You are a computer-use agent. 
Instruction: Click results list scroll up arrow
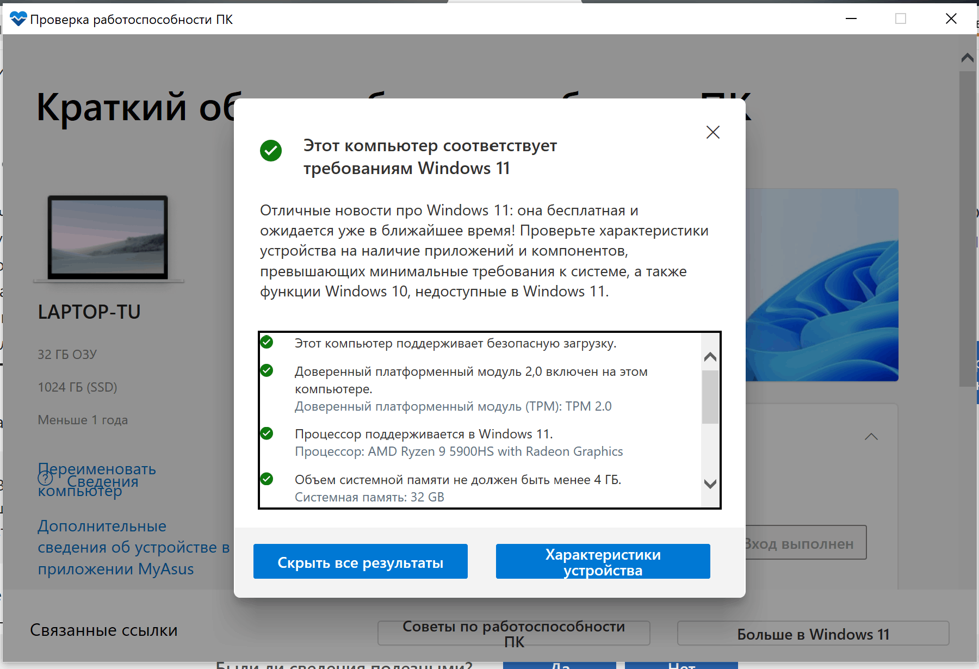coord(710,357)
